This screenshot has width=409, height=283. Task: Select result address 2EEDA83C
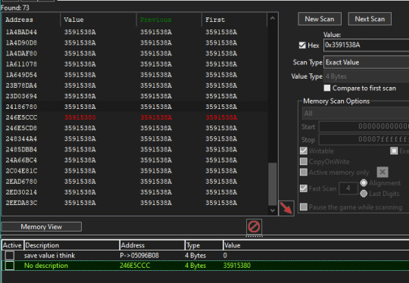(x=21, y=203)
